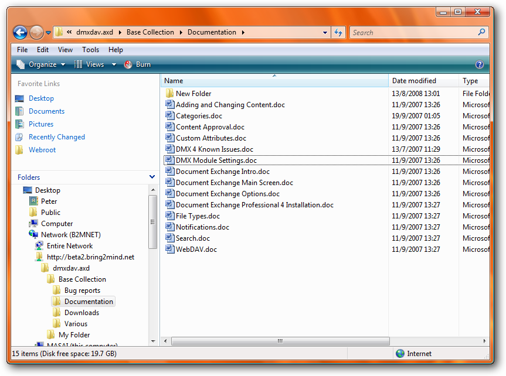The height and width of the screenshot is (376, 506).
Task: Select DMX 4 Known Issues.doc icon
Action: pos(170,149)
